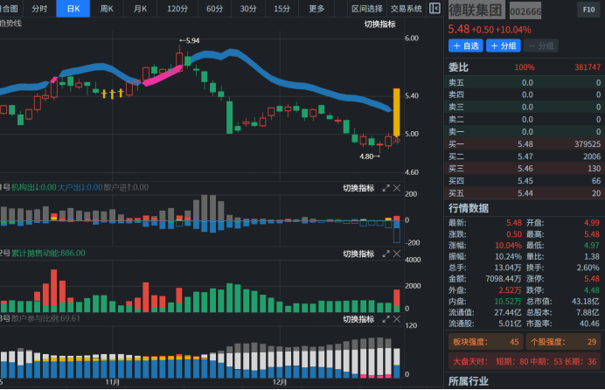The image size is (605, 390).
Task: Click the + 分组 add-to-group button
Action: tap(504, 45)
